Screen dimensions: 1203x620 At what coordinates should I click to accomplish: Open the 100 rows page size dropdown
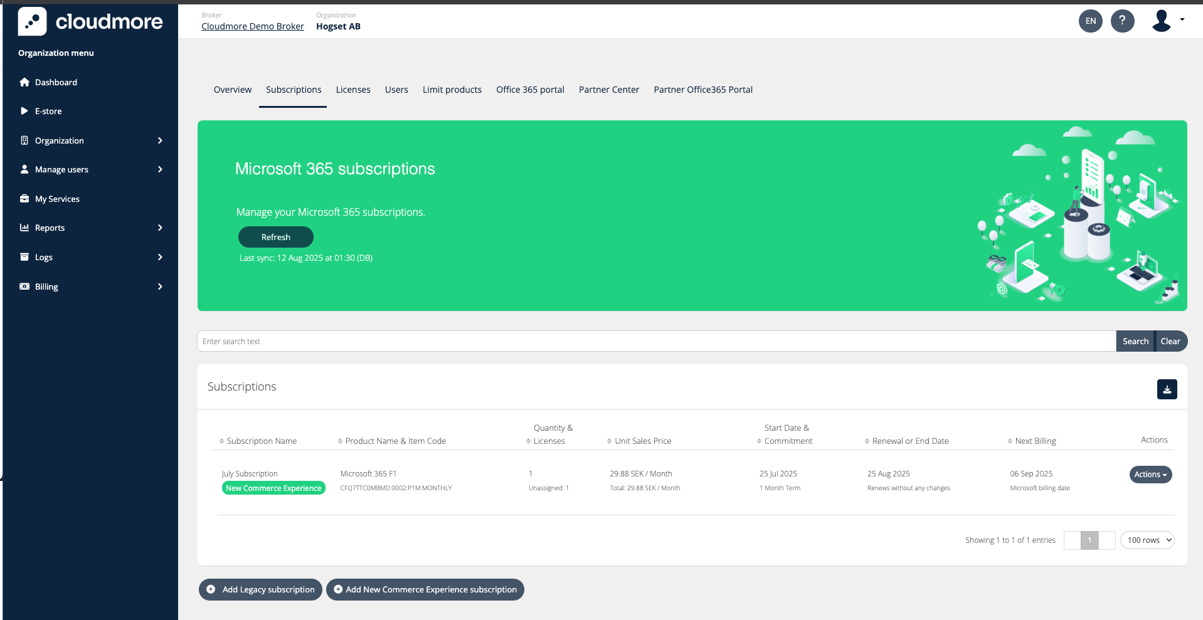pos(1147,540)
